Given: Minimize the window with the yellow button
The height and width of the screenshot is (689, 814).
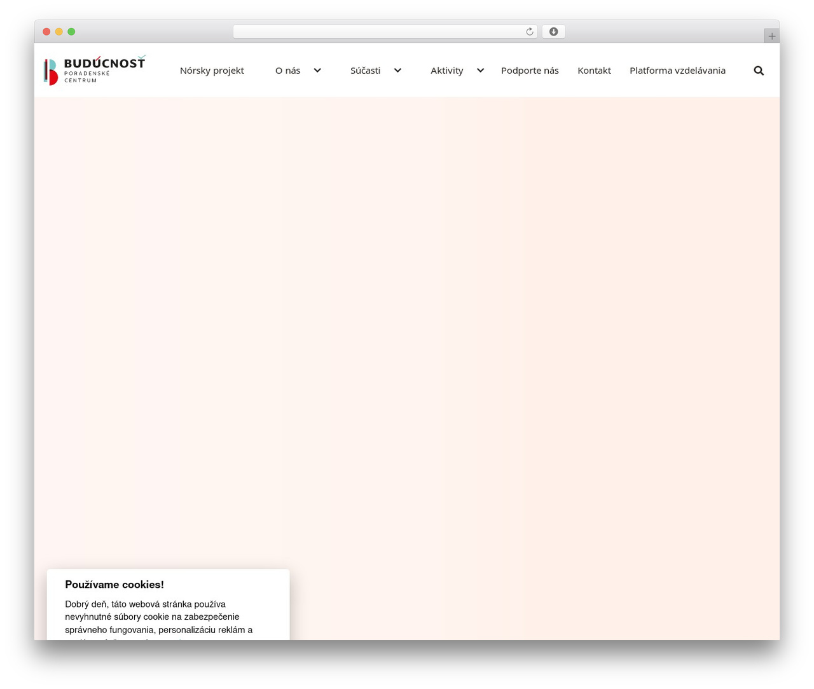Looking at the screenshot, I should pyautogui.click(x=59, y=32).
